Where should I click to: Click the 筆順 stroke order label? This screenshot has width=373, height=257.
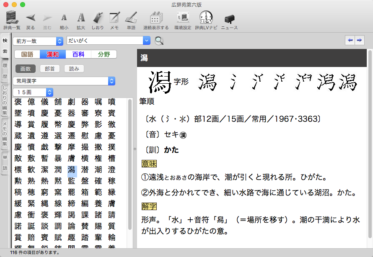tap(147, 101)
